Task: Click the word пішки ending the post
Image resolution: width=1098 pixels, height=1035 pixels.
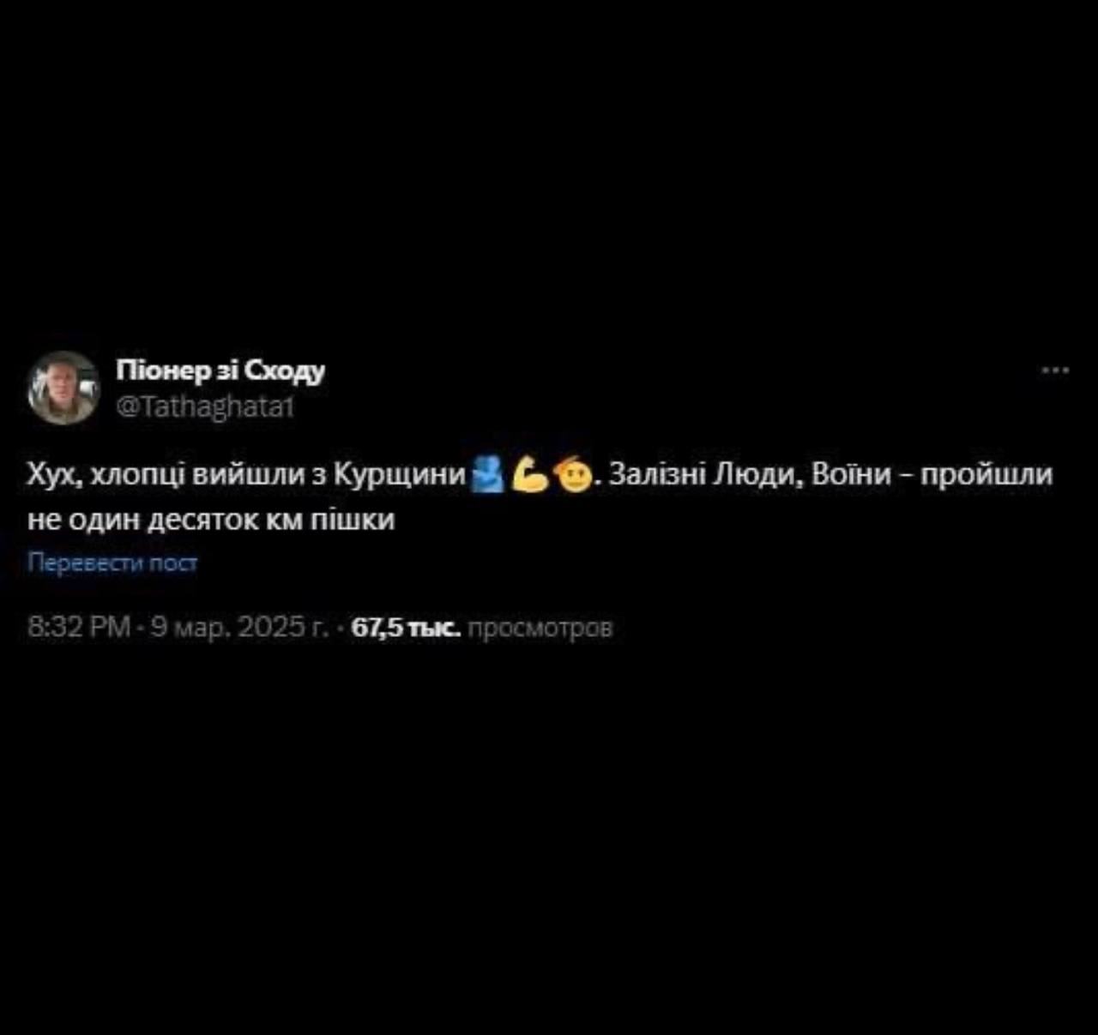Action: pos(352,520)
